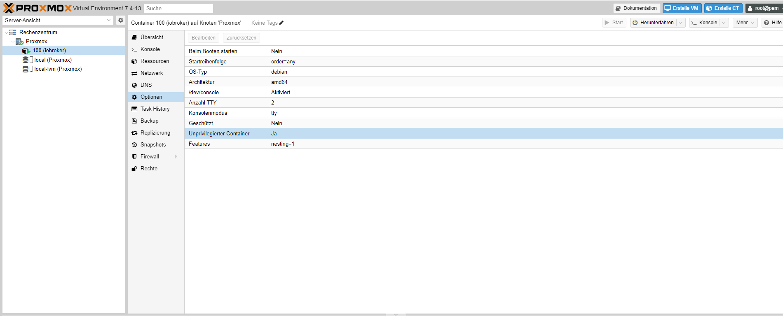783x316 pixels.
Task: Select the Geschützt option row
Action: tap(484, 123)
